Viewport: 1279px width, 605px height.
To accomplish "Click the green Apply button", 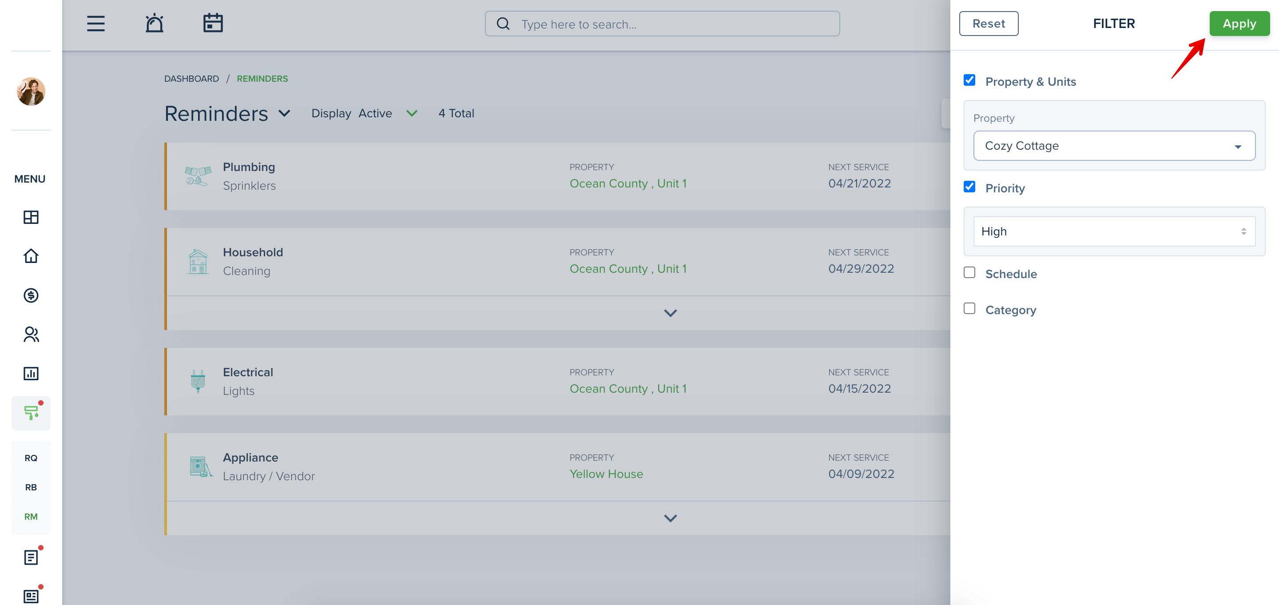I will (1239, 24).
